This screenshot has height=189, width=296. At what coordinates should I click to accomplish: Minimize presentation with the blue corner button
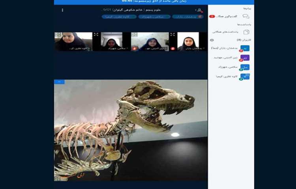coord(59,82)
